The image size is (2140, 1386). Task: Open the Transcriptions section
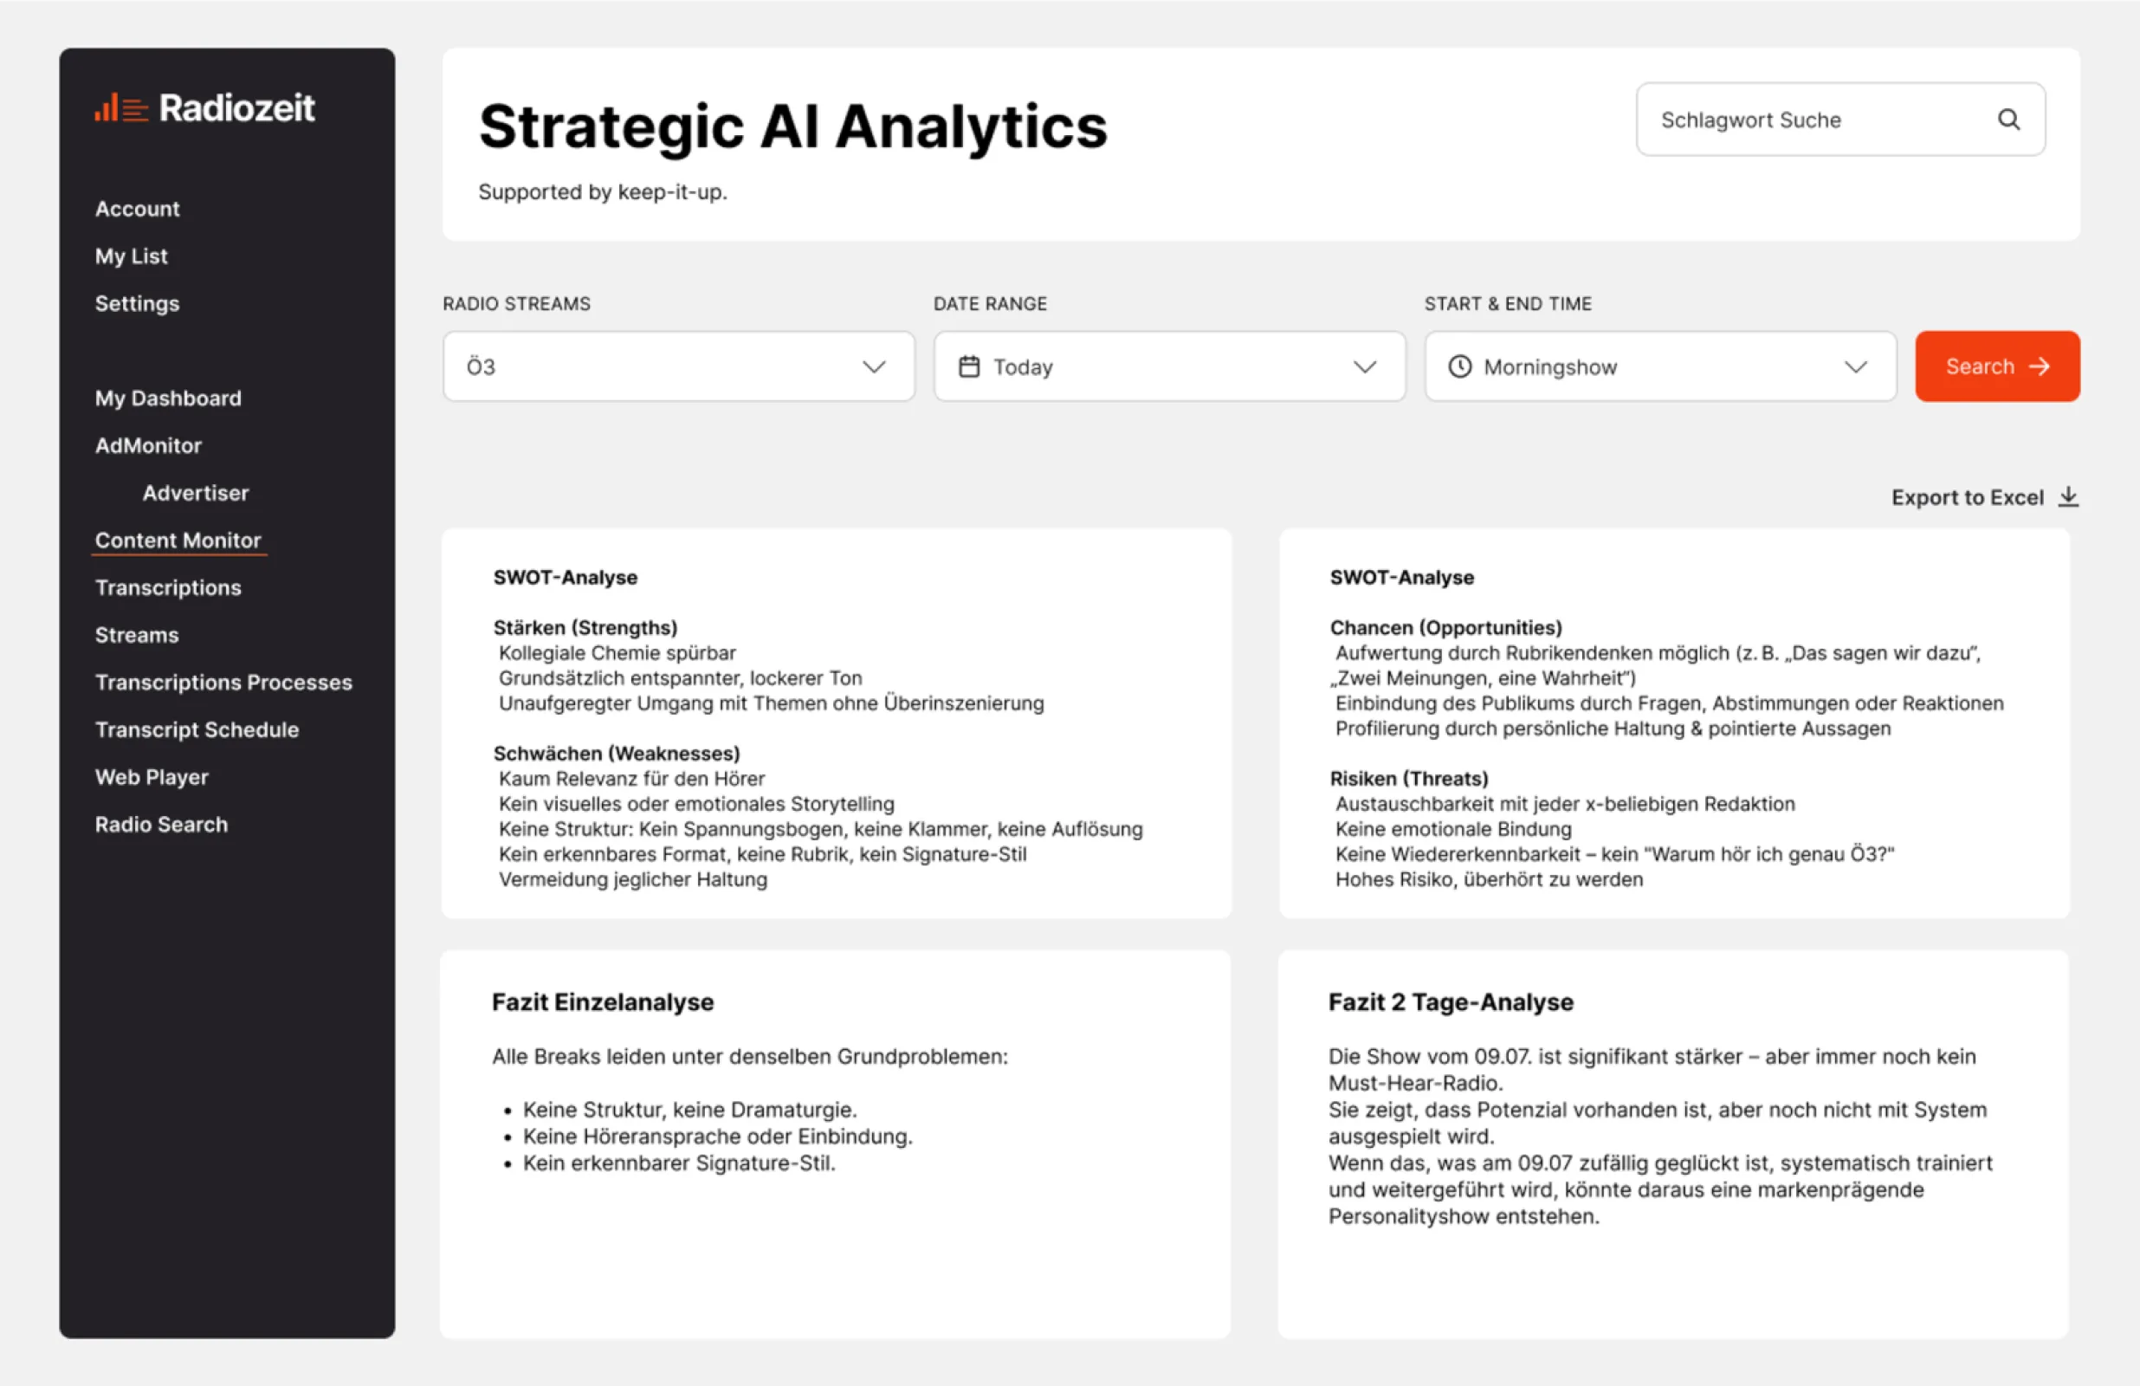click(x=167, y=587)
